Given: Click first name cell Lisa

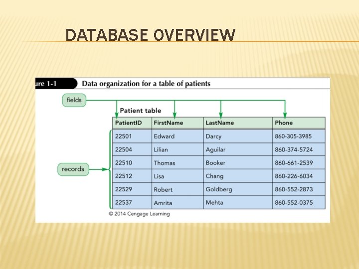Looking at the screenshot, I should click(x=178, y=176).
